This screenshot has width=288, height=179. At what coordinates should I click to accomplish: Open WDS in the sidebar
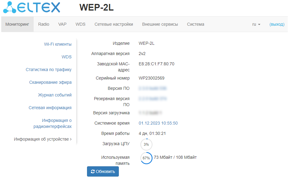[66, 57]
